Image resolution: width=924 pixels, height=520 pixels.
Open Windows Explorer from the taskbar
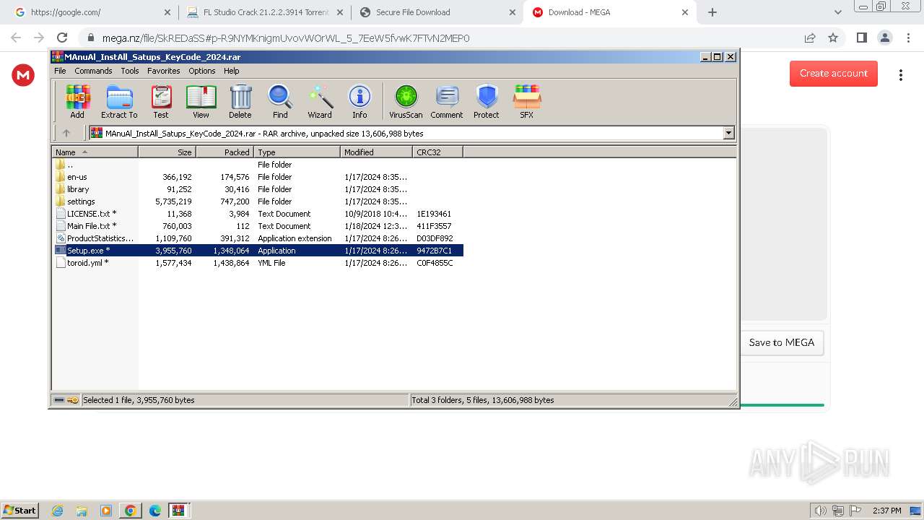click(82, 511)
